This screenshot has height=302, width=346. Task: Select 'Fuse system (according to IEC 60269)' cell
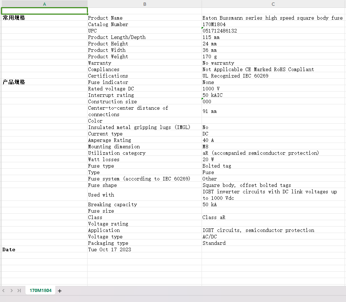coord(144,179)
